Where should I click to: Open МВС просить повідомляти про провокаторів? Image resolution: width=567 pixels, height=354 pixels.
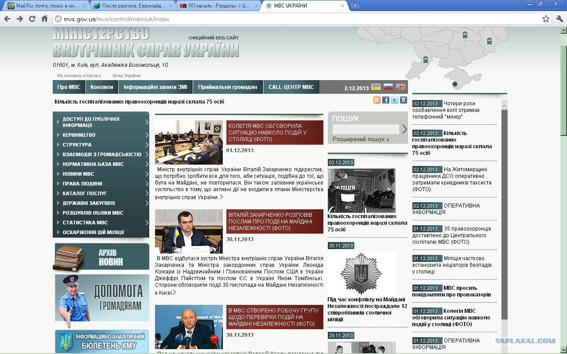click(452, 291)
